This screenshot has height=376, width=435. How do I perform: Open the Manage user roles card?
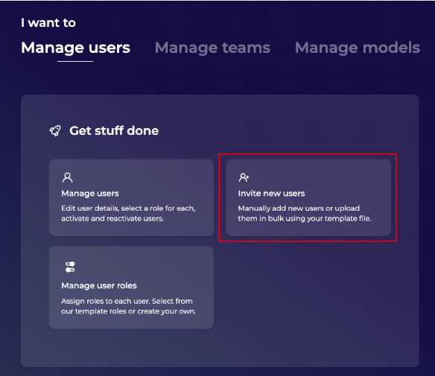point(131,287)
